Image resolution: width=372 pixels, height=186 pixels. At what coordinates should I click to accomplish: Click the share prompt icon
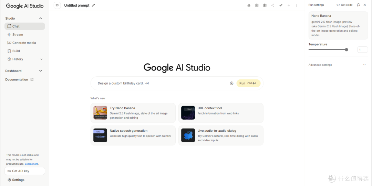273,5
